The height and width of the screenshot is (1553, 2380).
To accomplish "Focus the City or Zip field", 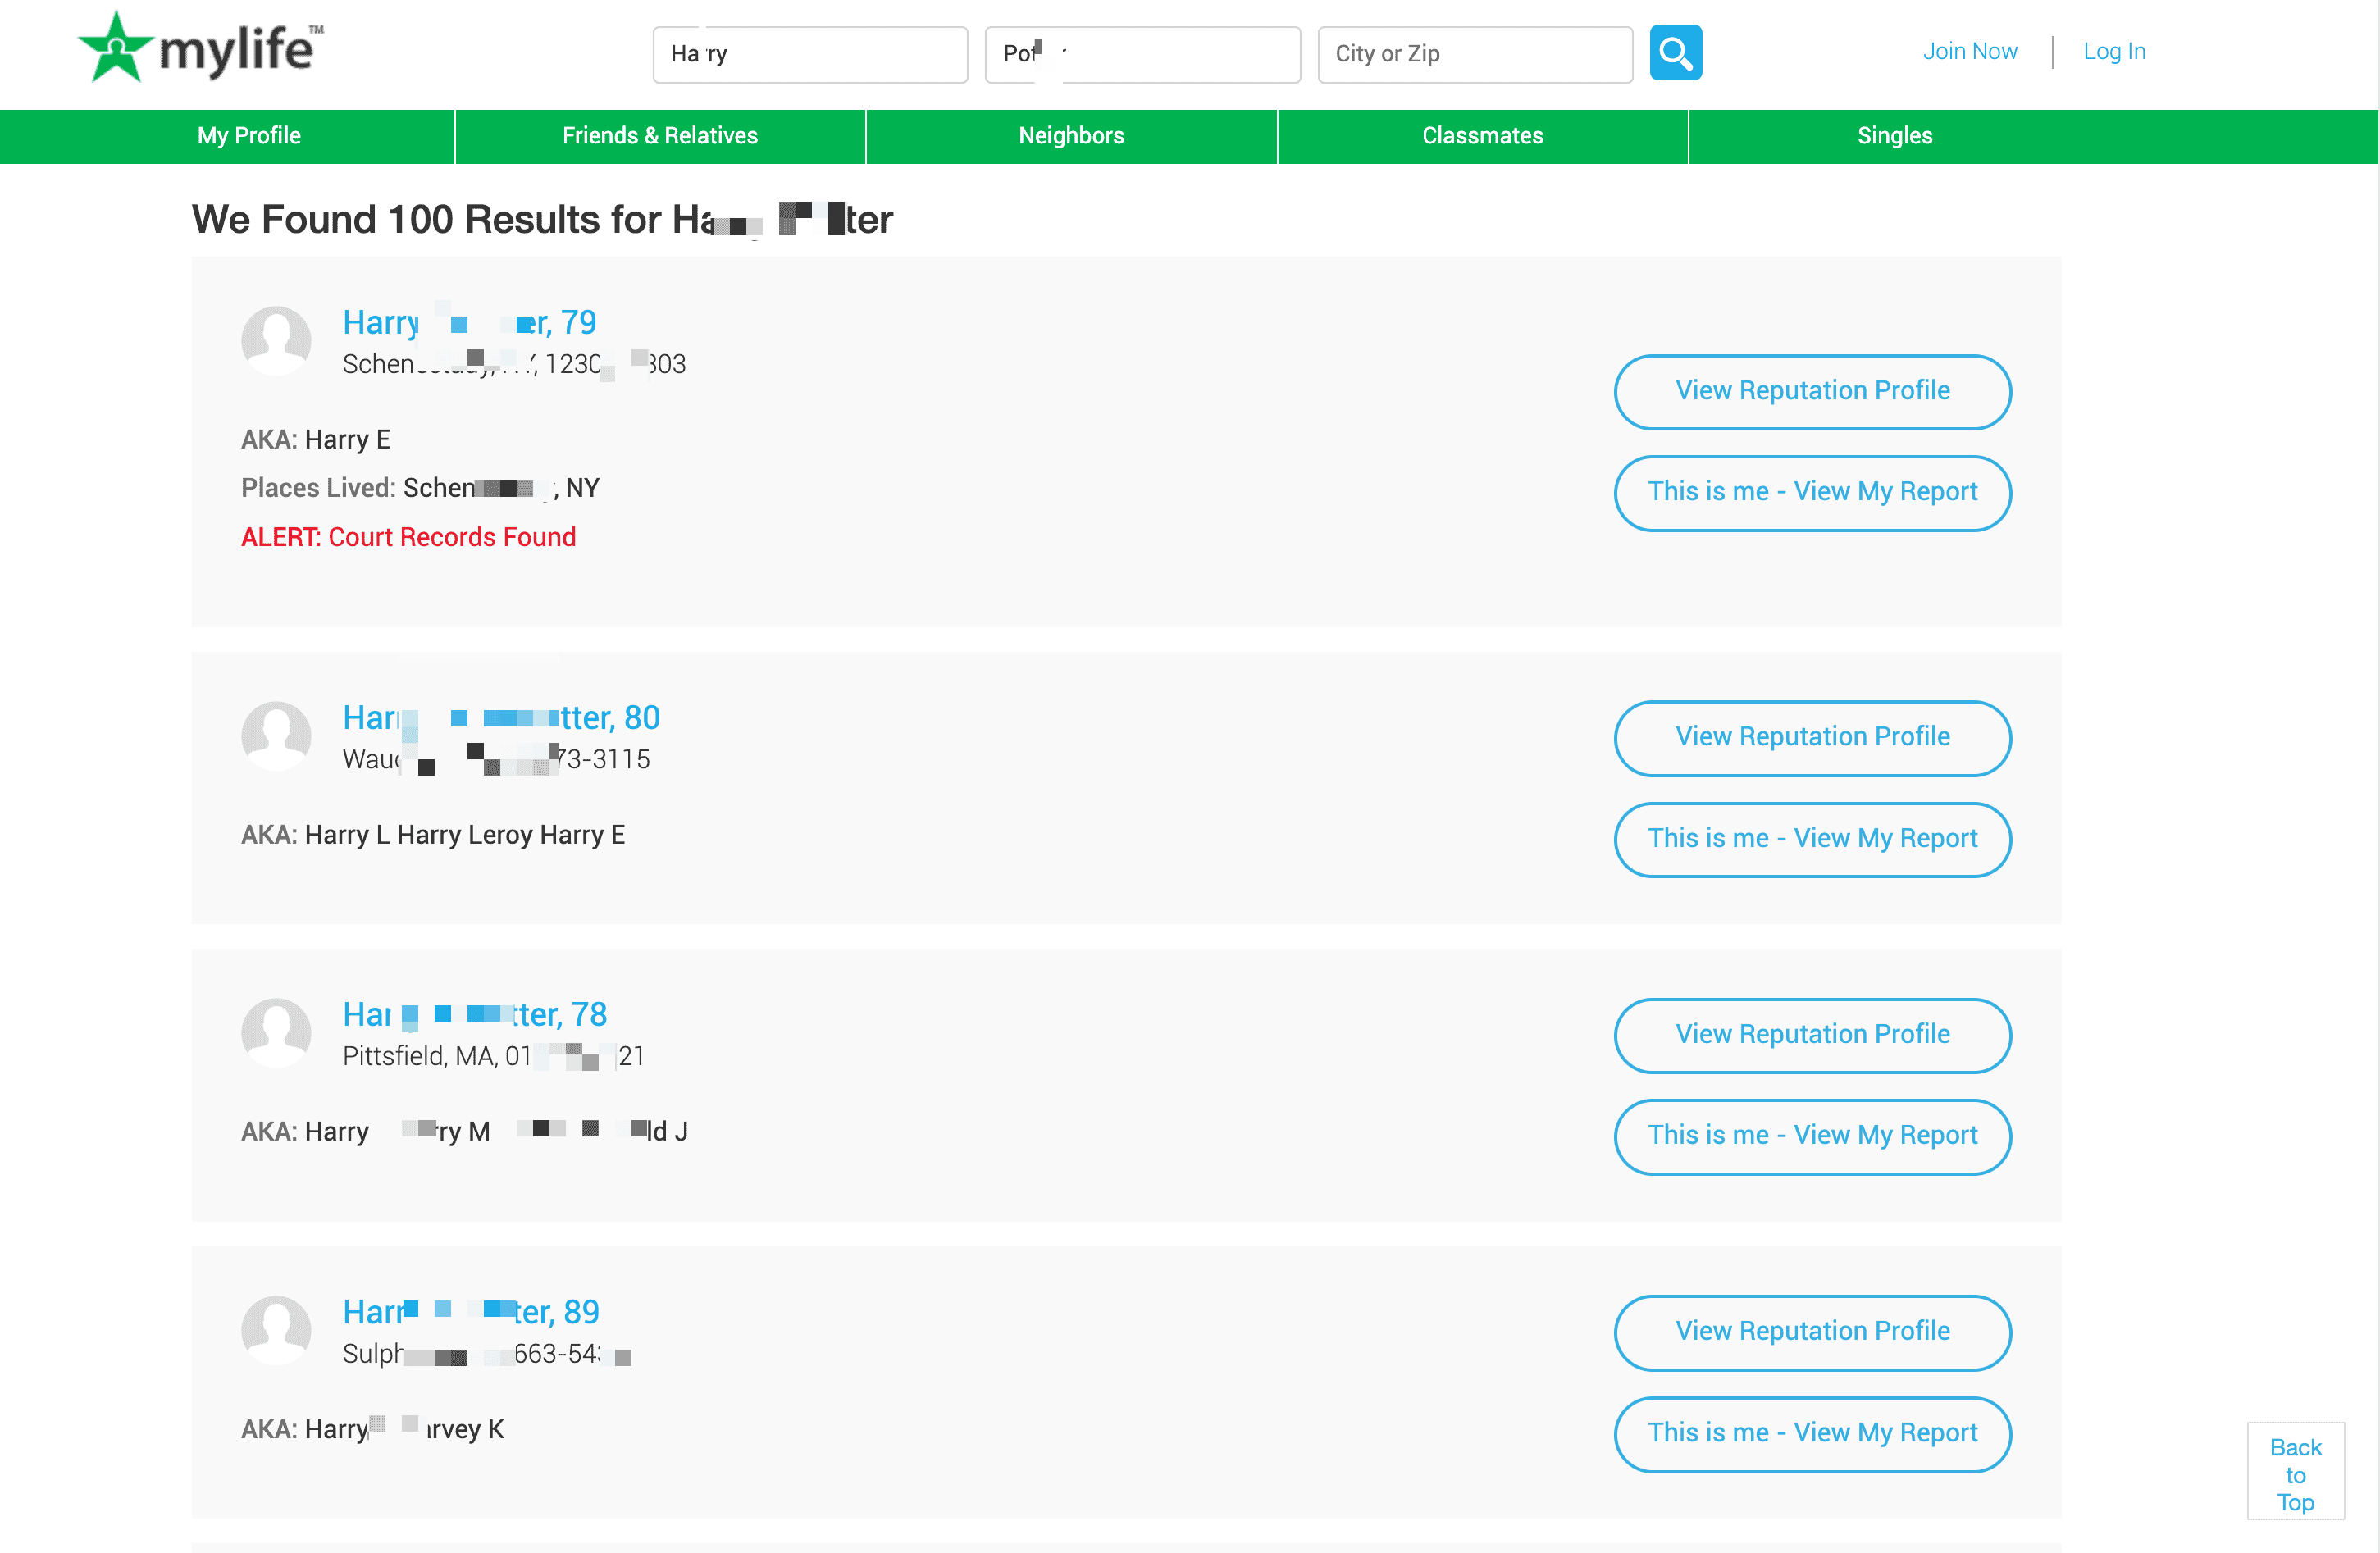I will click(x=1474, y=54).
